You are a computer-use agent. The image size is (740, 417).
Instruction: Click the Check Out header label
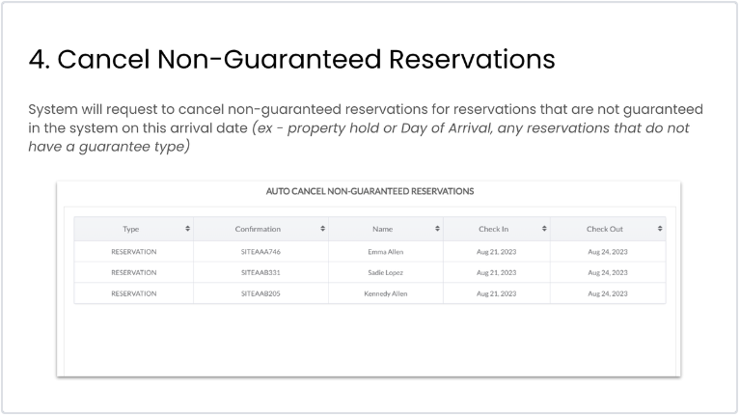(605, 229)
